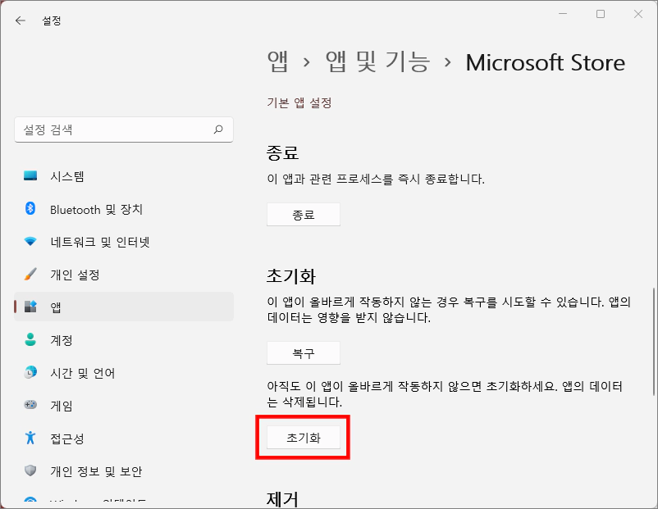Select the shield 개인 정보 icon
Viewport: 658px width, 509px height.
30,470
